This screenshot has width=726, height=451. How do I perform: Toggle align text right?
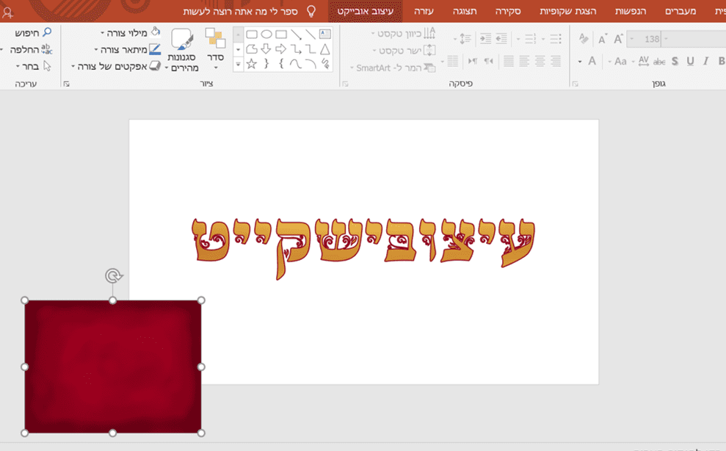coord(556,61)
